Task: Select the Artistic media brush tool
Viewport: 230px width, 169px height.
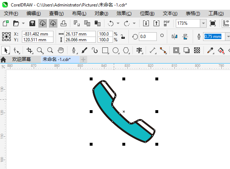Action: 84,51
